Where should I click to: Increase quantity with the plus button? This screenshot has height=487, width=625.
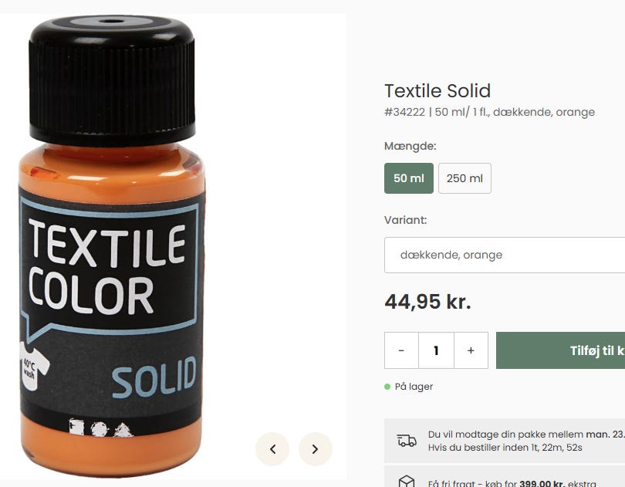coord(471,350)
